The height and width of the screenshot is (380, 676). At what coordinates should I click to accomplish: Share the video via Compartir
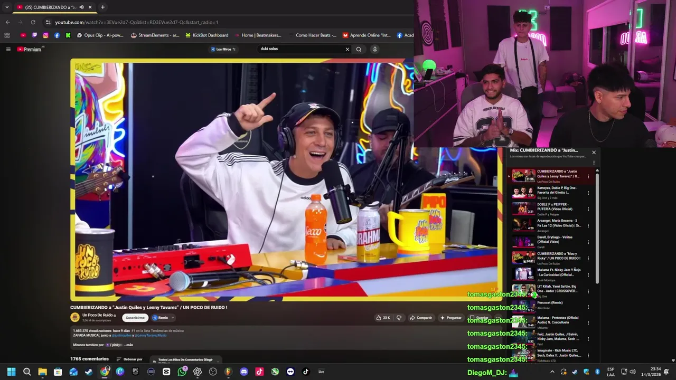[421, 318]
